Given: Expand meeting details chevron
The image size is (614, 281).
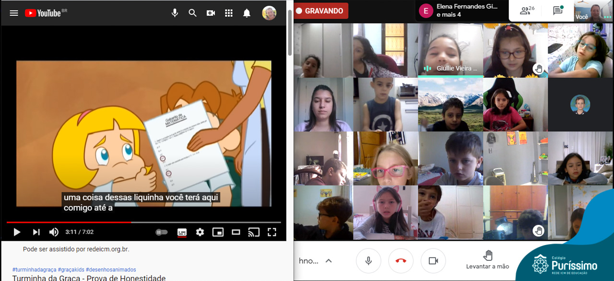Looking at the screenshot, I should point(329,261).
